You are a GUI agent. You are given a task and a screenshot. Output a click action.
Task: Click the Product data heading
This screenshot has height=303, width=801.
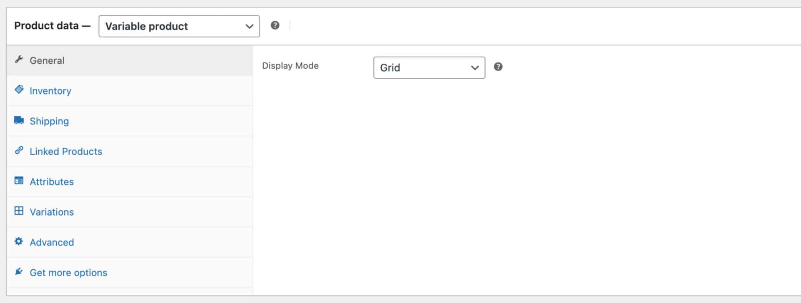coord(52,26)
